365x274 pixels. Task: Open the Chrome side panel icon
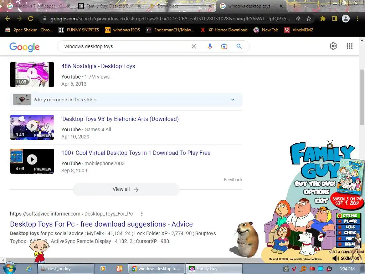(x=334, y=19)
